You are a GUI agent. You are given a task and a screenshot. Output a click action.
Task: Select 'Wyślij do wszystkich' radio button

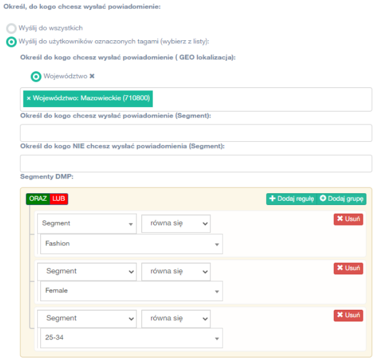coord(11,28)
